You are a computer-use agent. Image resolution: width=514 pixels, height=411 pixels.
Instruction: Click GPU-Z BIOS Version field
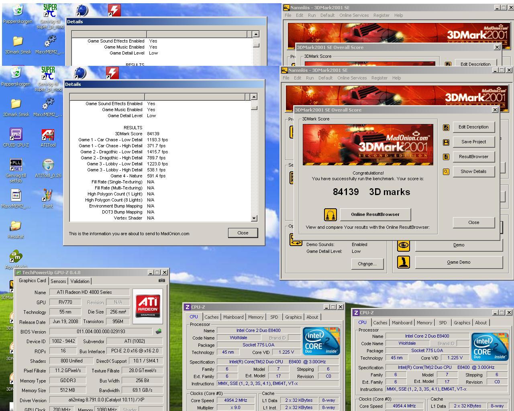101,332
